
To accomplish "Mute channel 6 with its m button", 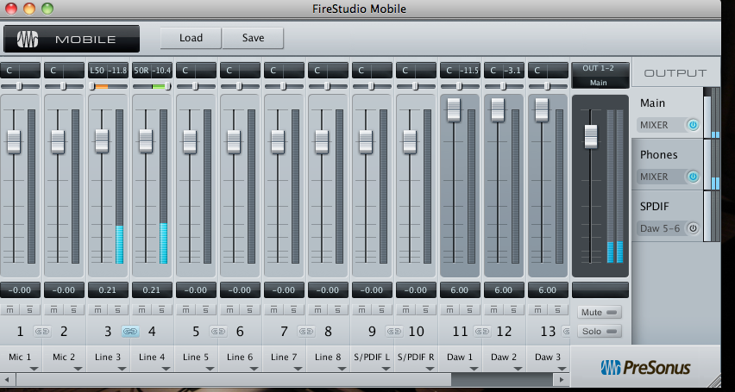I will [229, 309].
